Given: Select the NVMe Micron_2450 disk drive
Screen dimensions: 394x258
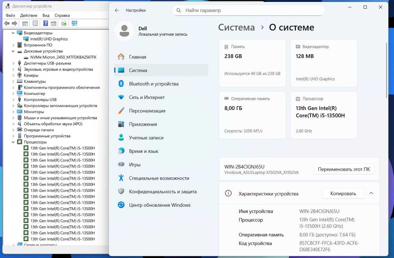Looking at the screenshot, I should point(63,57).
